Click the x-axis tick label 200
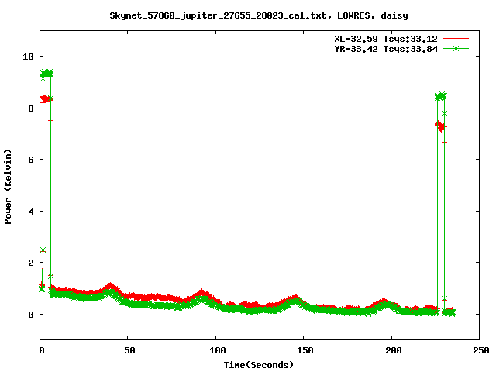496x372 pixels. (393, 350)
